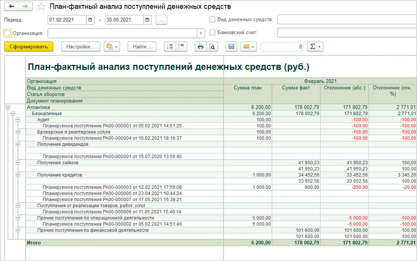Open the send by email dropdown menu
The height and width of the screenshot is (261, 417).
click(248, 47)
